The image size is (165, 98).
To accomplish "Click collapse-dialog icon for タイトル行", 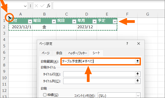I will (x=138, y=74).
